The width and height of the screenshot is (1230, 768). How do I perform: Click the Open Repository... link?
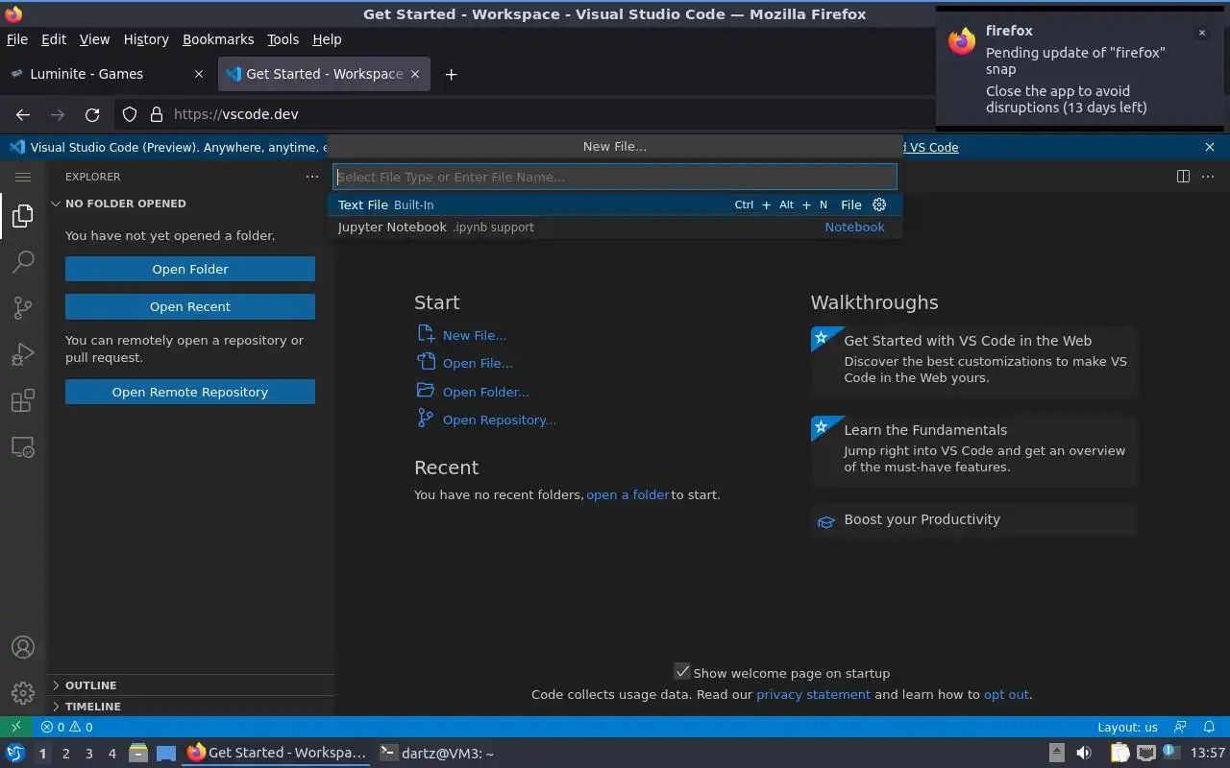500,420
